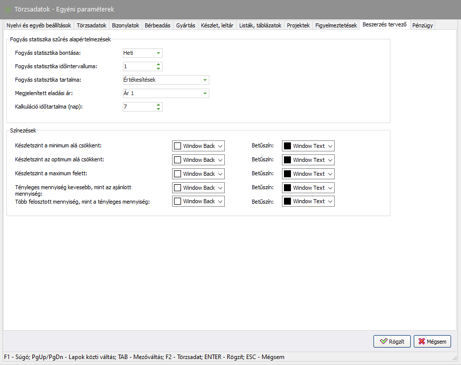Expand Fogyás statisztika tartalma combo box
Screen dimensions: 461x365
click(x=205, y=80)
